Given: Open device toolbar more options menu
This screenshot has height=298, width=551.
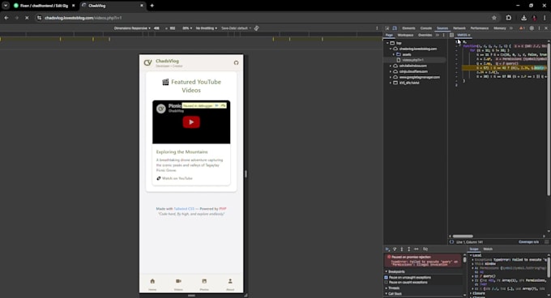Looking at the screenshot, I should (377, 28).
